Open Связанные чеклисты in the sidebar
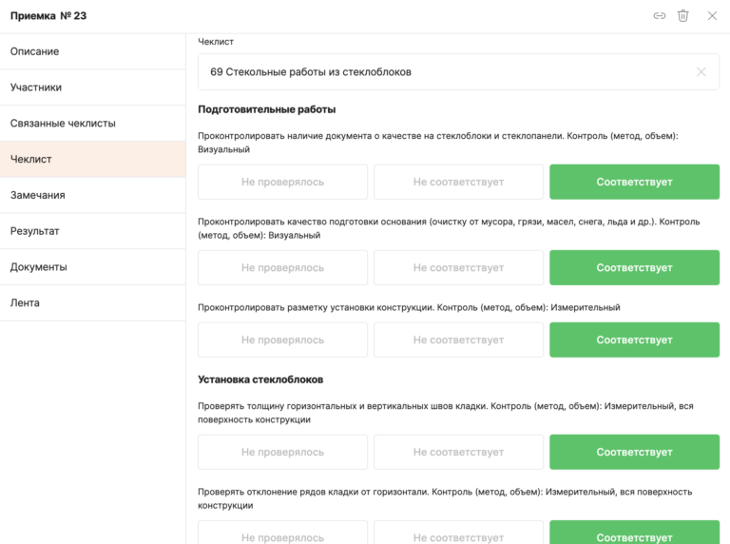730x544 pixels. click(x=92, y=124)
